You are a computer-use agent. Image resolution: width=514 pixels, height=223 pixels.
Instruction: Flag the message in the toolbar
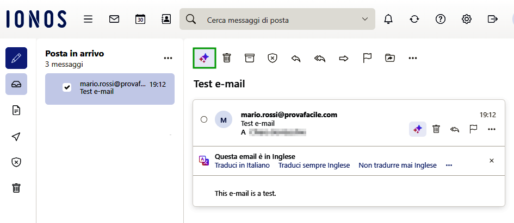367,58
